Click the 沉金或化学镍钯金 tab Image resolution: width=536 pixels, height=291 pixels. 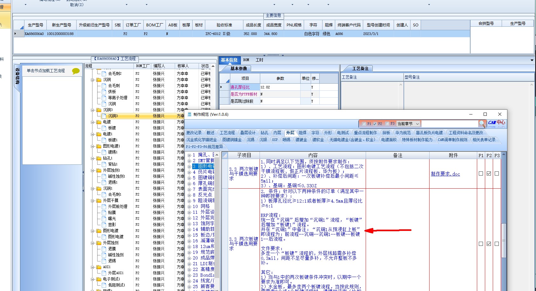tap(202, 140)
